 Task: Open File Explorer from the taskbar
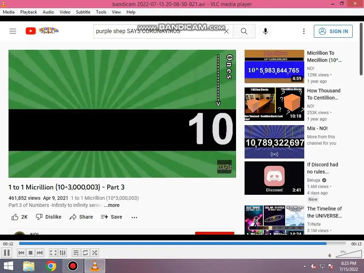(29, 266)
